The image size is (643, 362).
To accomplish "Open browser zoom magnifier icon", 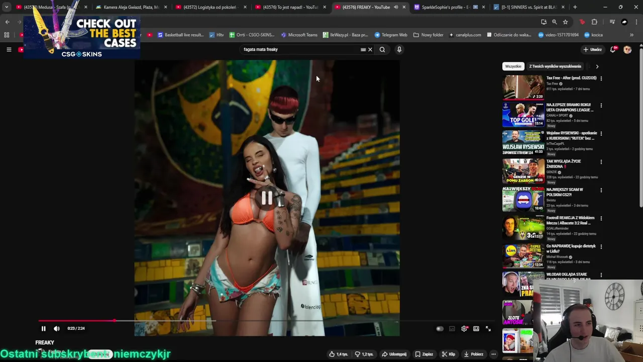I will [554, 22].
